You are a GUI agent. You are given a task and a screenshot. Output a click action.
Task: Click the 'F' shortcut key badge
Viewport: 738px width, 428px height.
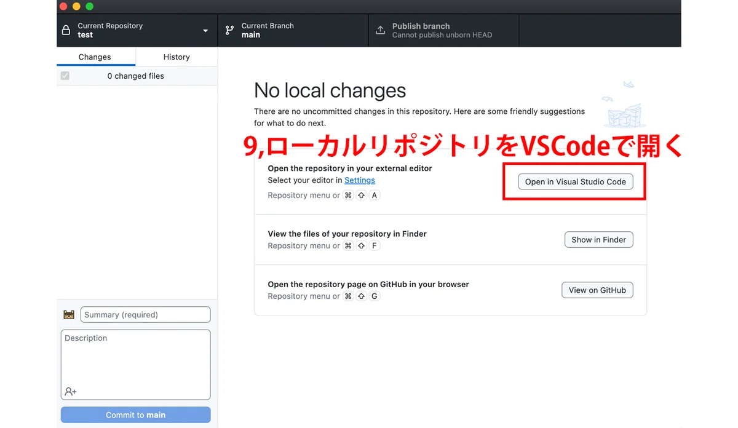[375, 245]
